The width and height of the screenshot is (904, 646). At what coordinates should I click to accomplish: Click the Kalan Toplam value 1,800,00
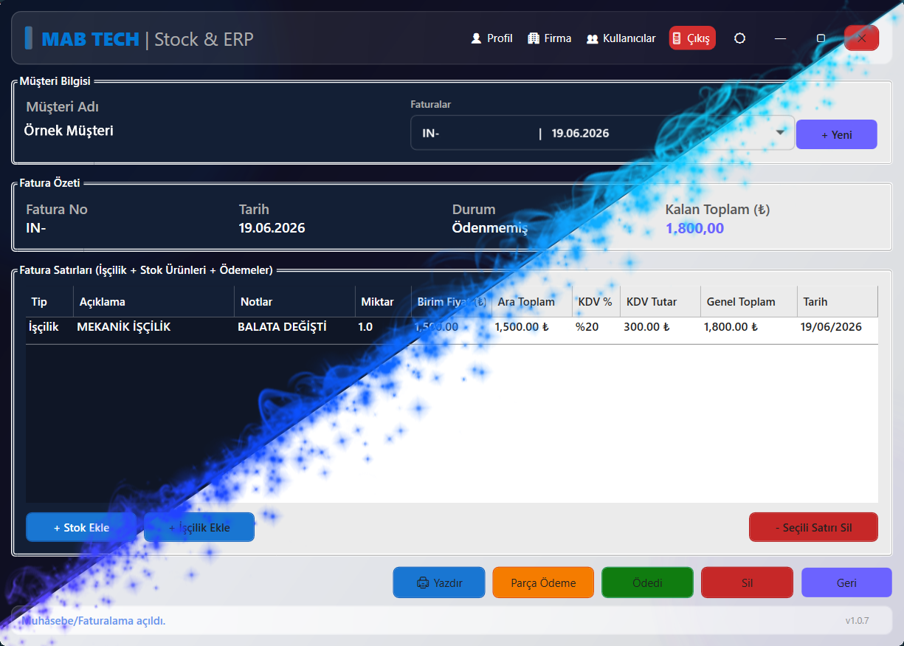click(x=694, y=228)
